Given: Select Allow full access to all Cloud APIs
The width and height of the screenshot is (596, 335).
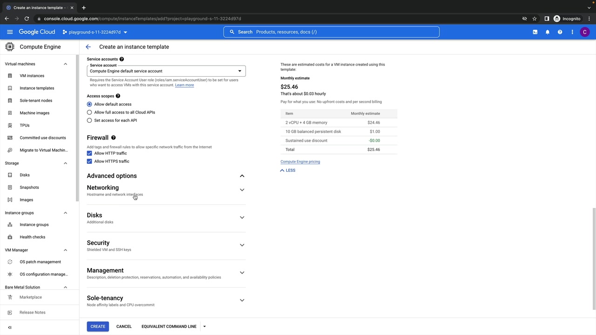Looking at the screenshot, I should 89,113.
